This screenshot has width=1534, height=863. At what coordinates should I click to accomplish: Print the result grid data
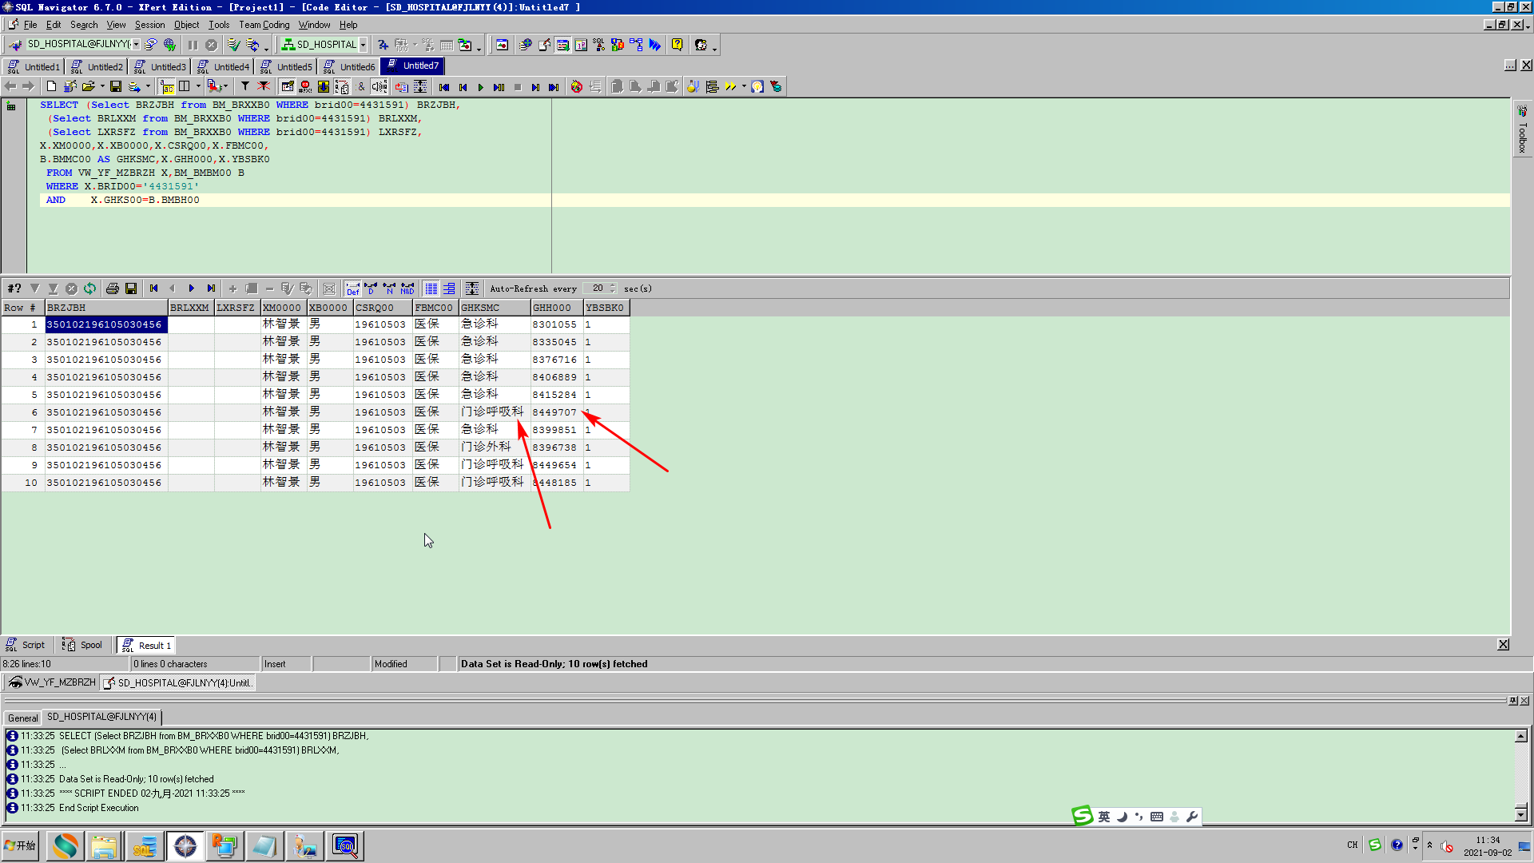point(112,288)
